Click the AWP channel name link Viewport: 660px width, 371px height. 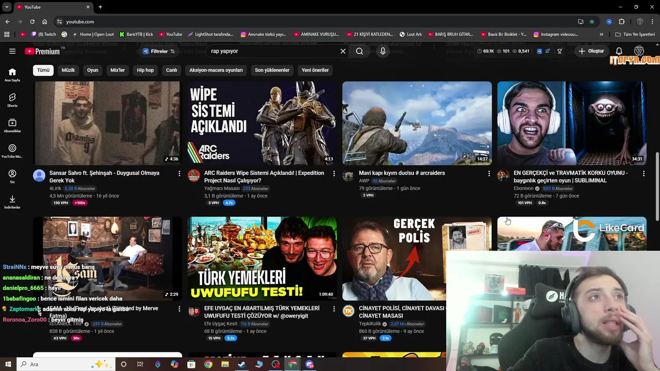coord(364,181)
